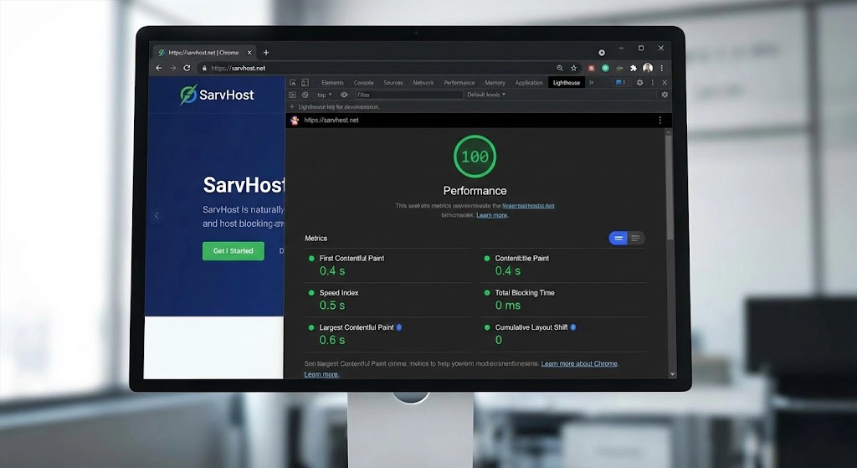Open the Memory tab
This screenshot has height=468, width=857.
(x=495, y=83)
